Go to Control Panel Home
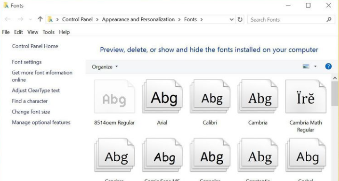Image resolution: width=339 pixels, height=181 pixels. 35,46
